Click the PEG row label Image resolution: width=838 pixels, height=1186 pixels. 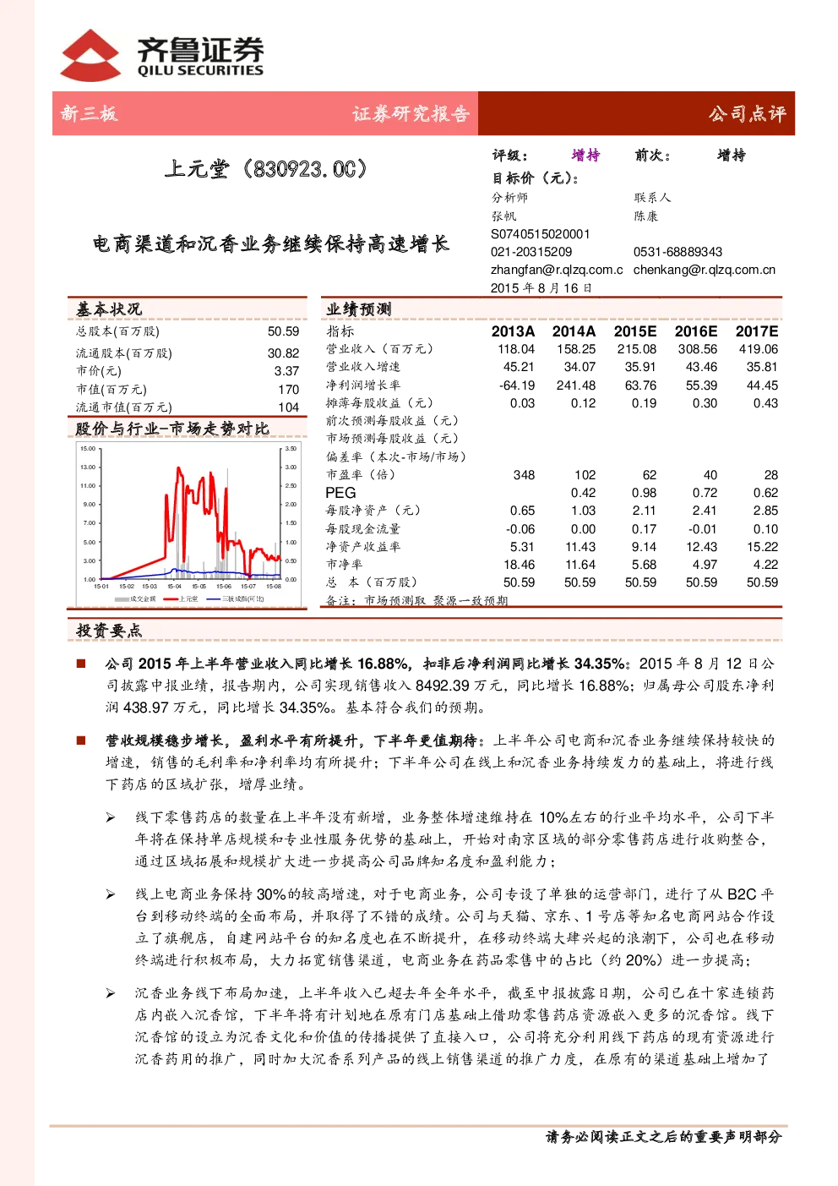click(341, 493)
